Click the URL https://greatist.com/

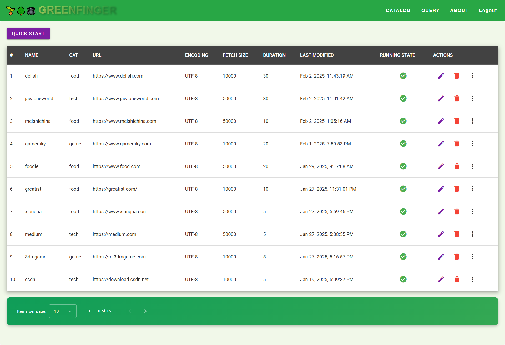[x=115, y=189]
